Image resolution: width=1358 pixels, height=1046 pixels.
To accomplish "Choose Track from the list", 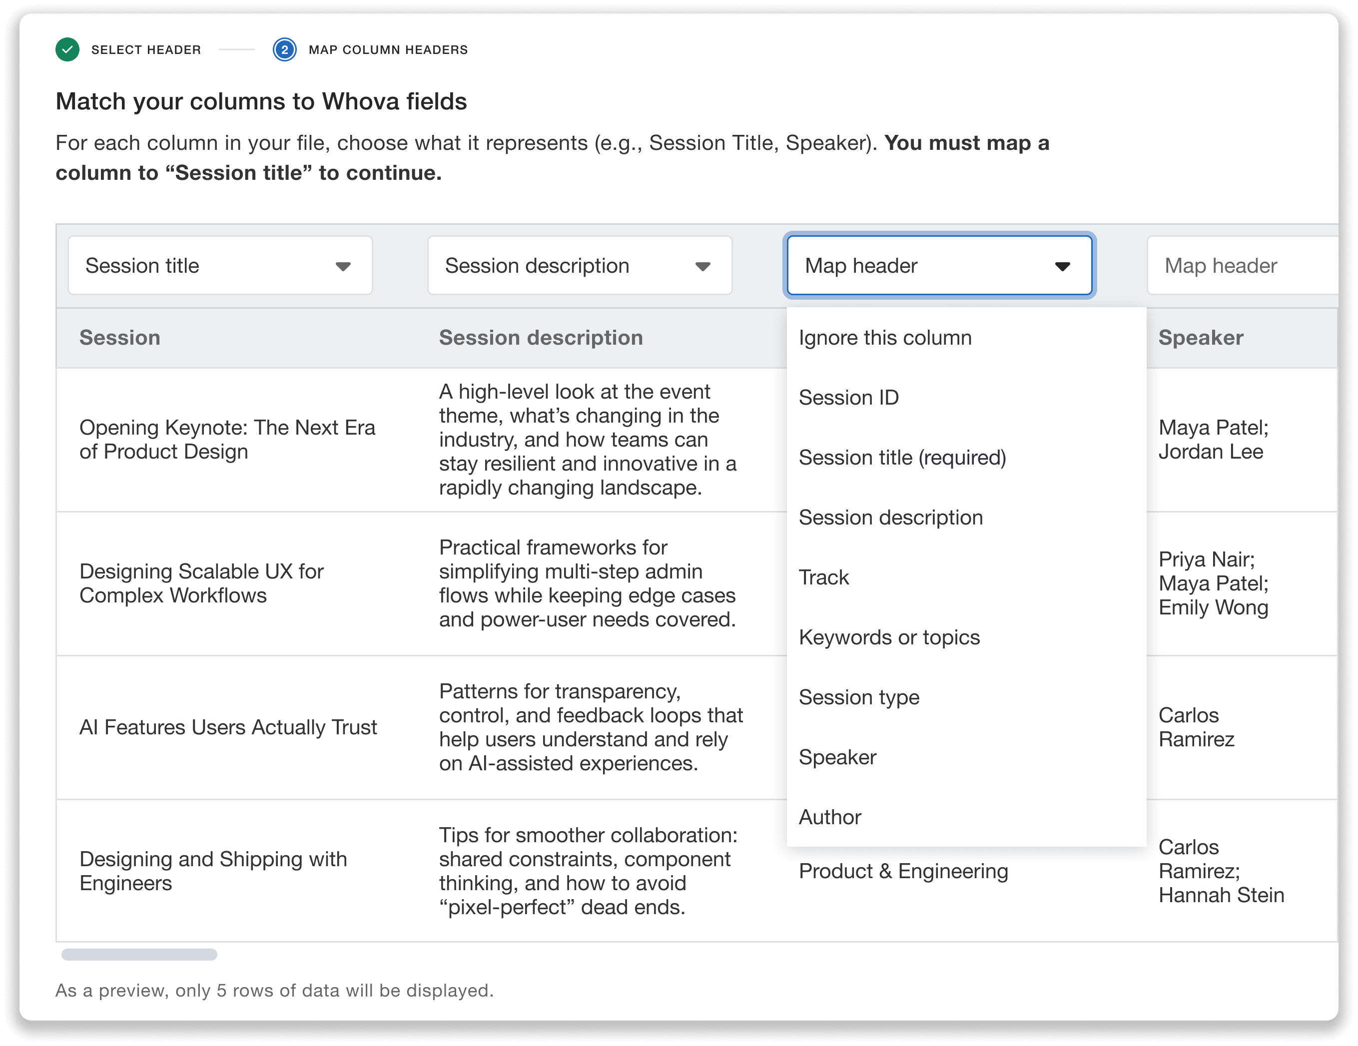I will click(966, 577).
